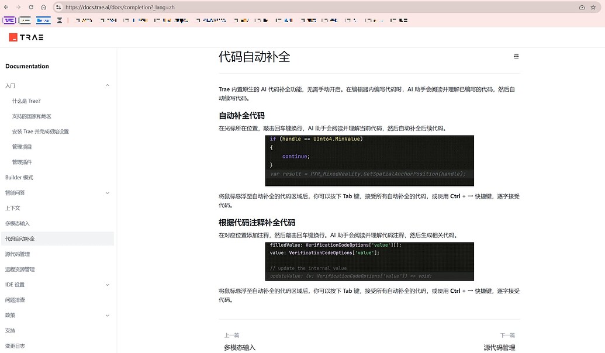Click the blue bookmark bar icon
The height and width of the screenshot is (353, 605).
(x=43, y=20)
